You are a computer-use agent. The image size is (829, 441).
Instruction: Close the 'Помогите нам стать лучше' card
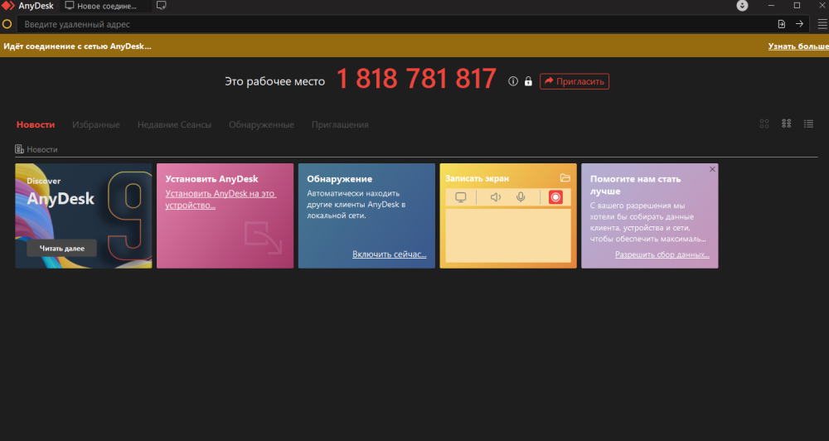click(x=712, y=169)
